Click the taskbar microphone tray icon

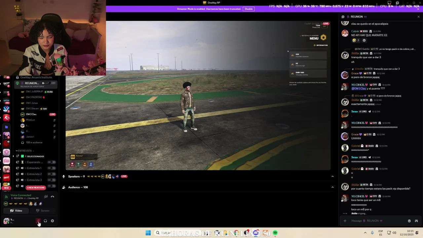(372, 233)
